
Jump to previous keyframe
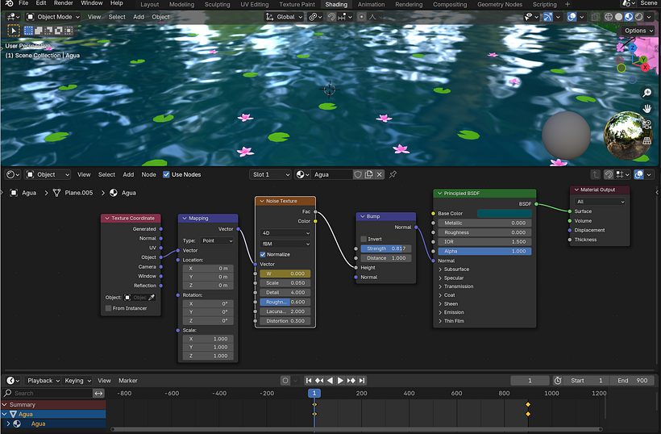point(319,381)
